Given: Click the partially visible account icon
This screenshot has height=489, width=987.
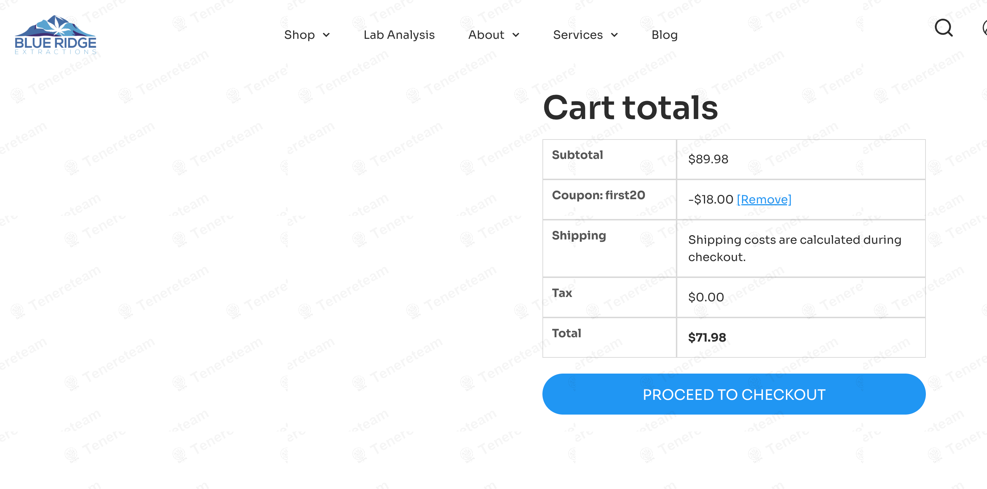Looking at the screenshot, I should (x=984, y=28).
